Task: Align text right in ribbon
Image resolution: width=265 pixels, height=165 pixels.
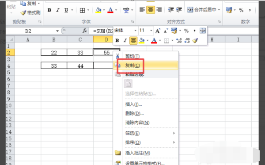Action: [x=159, y=10]
